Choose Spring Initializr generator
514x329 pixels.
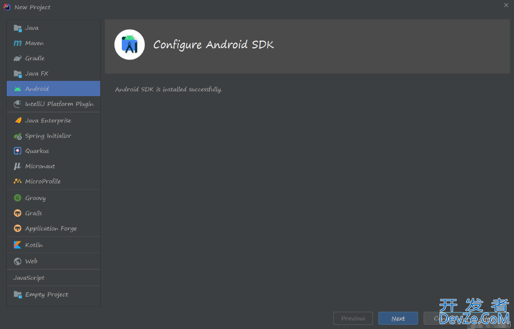point(54,136)
